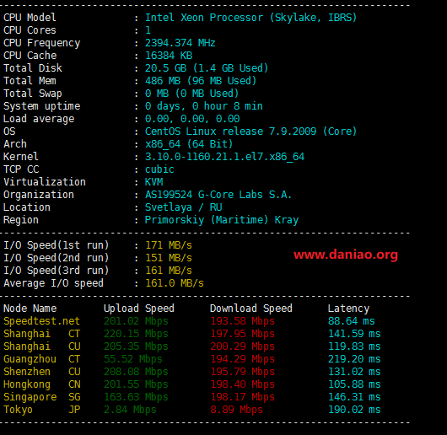Select the Svetlaya / RU location value
Screen dimensions: 447x435
[x=183, y=207]
